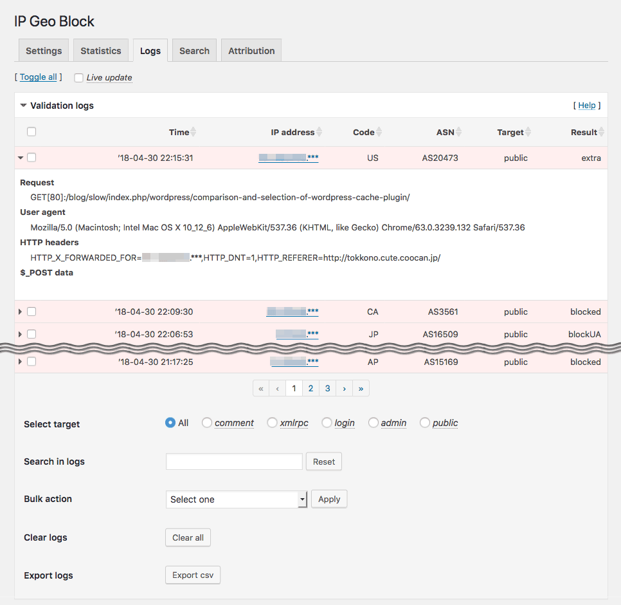Enable the Live update checkbox
The width and height of the screenshot is (621, 605).
78,78
